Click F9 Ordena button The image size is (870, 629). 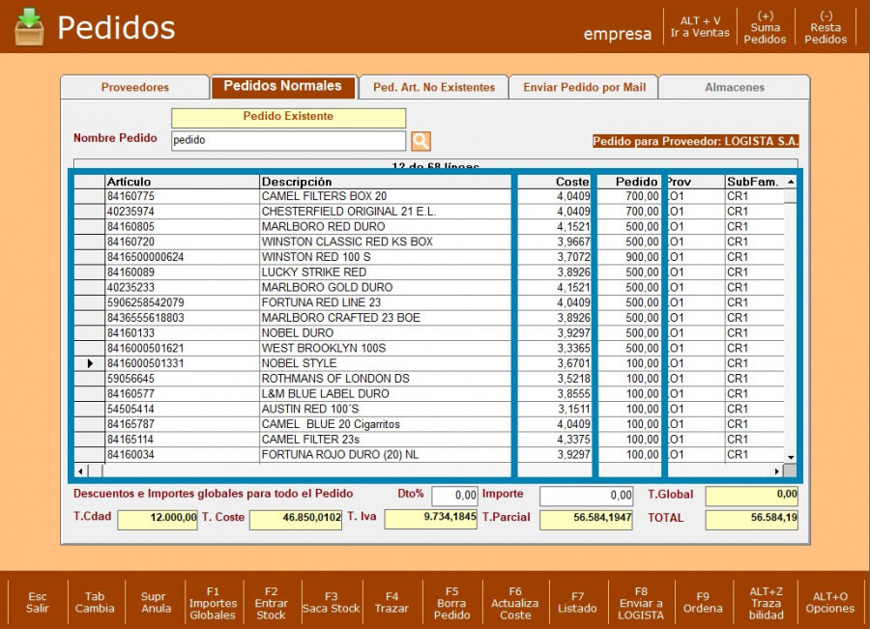click(x=703, y=603)
